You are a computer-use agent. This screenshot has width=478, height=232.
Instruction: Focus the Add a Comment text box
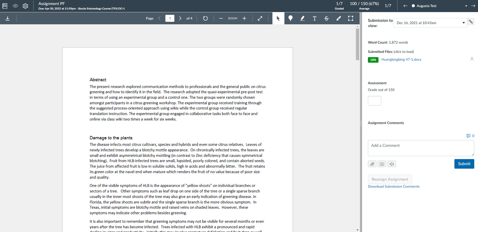tap(421, 148)
